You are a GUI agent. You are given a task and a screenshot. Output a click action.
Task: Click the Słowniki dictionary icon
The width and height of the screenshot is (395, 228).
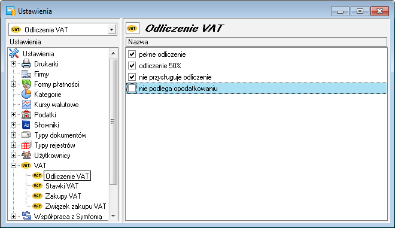pyautogui.click(x=26, y=124)
